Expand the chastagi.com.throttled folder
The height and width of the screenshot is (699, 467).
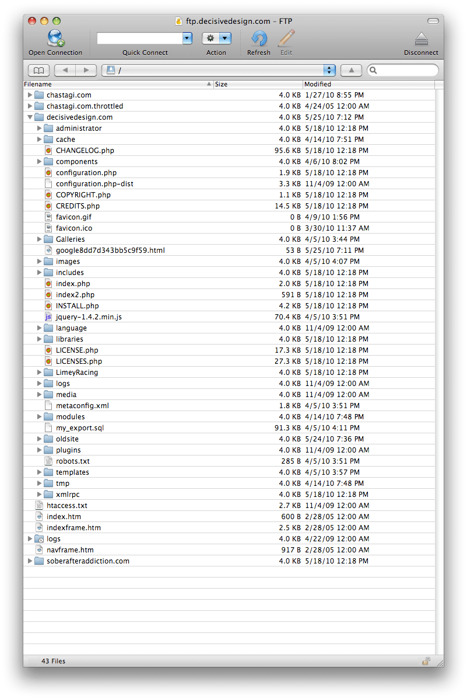click(x=30, y=106)
